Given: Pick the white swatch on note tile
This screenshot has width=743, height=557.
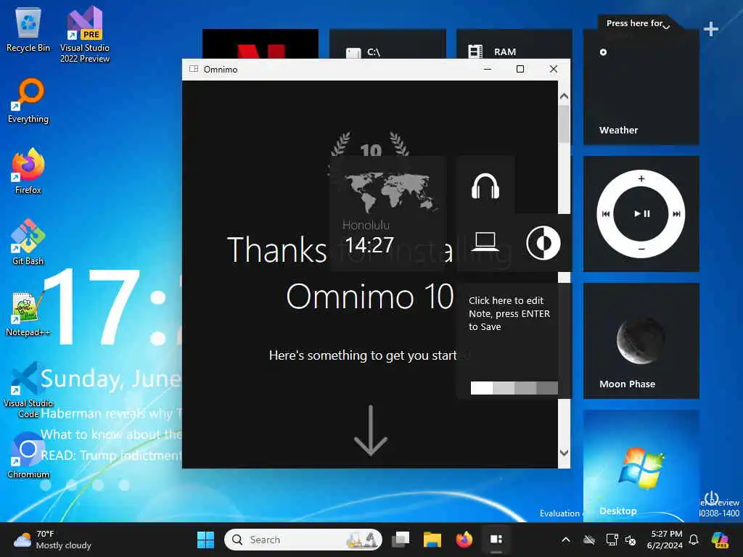Looking at the screenshot, I should click(x=482, y=388).
